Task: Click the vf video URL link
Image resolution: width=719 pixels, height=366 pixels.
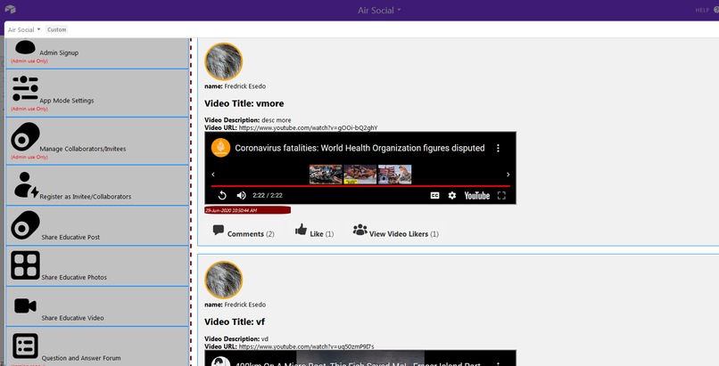Action: (x=306, y=346)
